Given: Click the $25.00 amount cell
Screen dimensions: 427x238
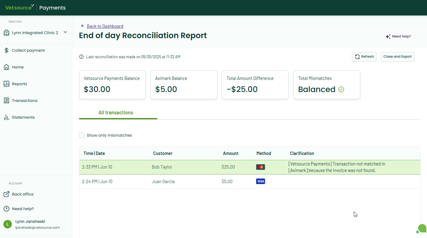Looking at the screenshot, I should (x=228, y=167).
